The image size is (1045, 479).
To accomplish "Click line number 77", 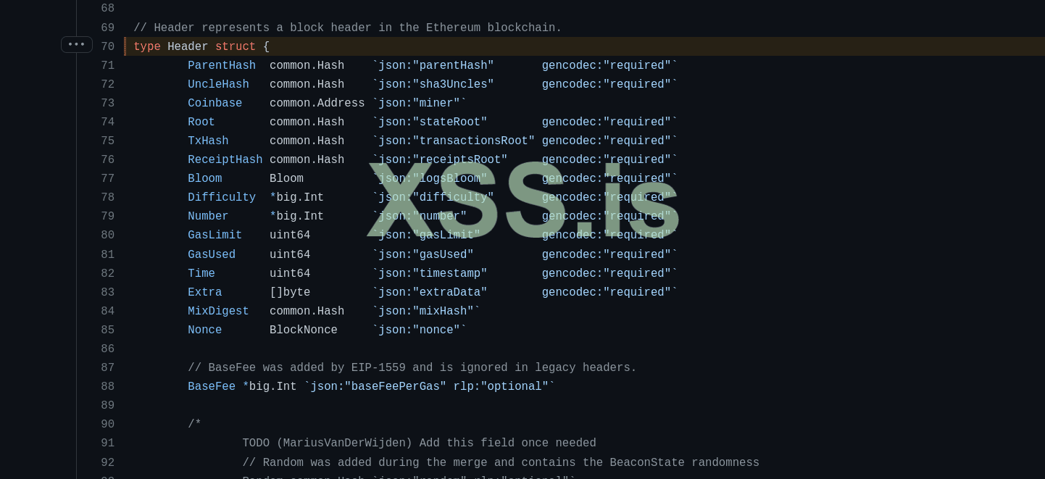I will 107,179.
